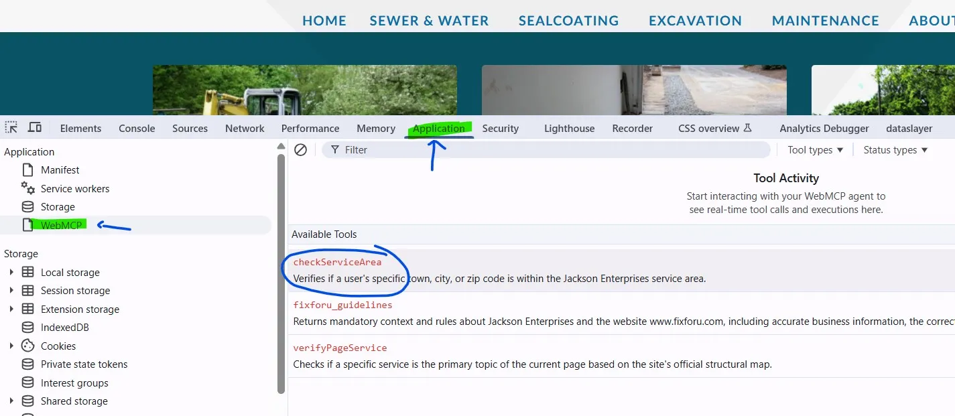This screenshot has width=955, height=416.
Task: Open the Analytics Debugger tab
Action: click(x=824, y=129)
